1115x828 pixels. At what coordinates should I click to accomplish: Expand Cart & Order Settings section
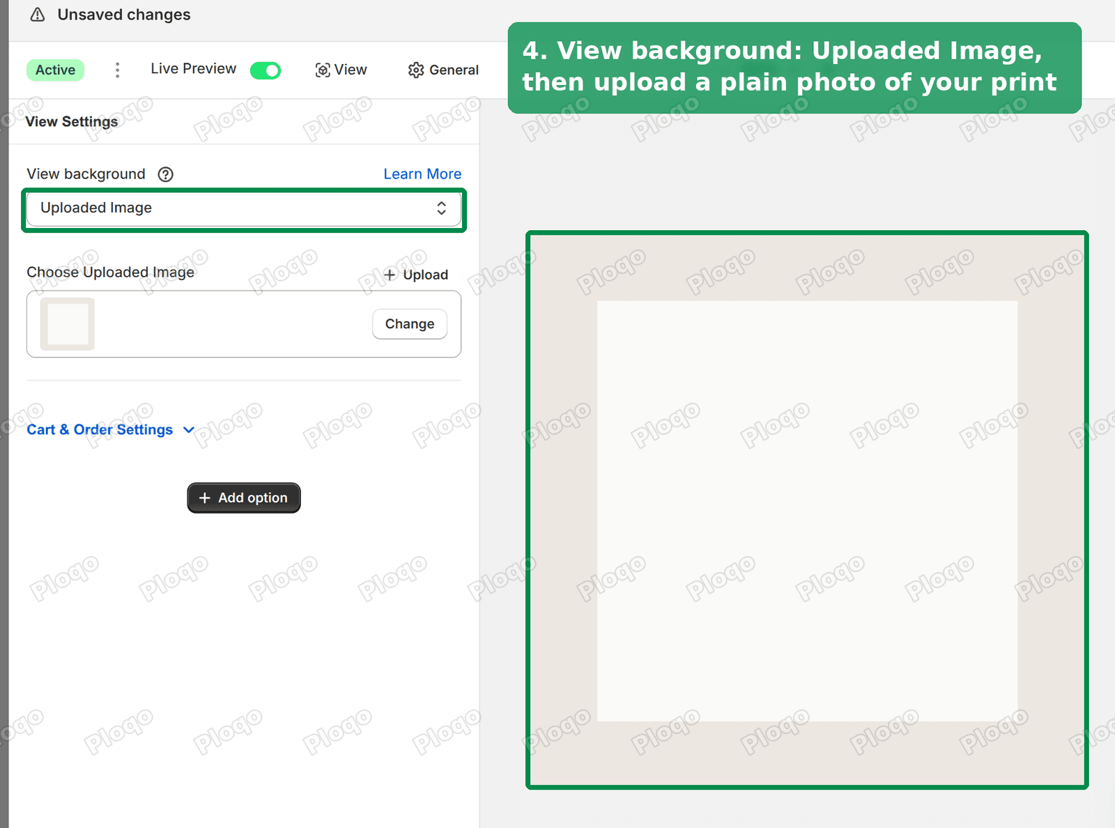[x=110, y=429]
